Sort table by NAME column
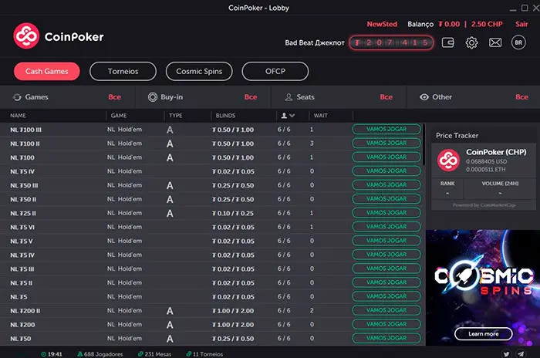Screen dimensions: 540x358 coord(18,116)
